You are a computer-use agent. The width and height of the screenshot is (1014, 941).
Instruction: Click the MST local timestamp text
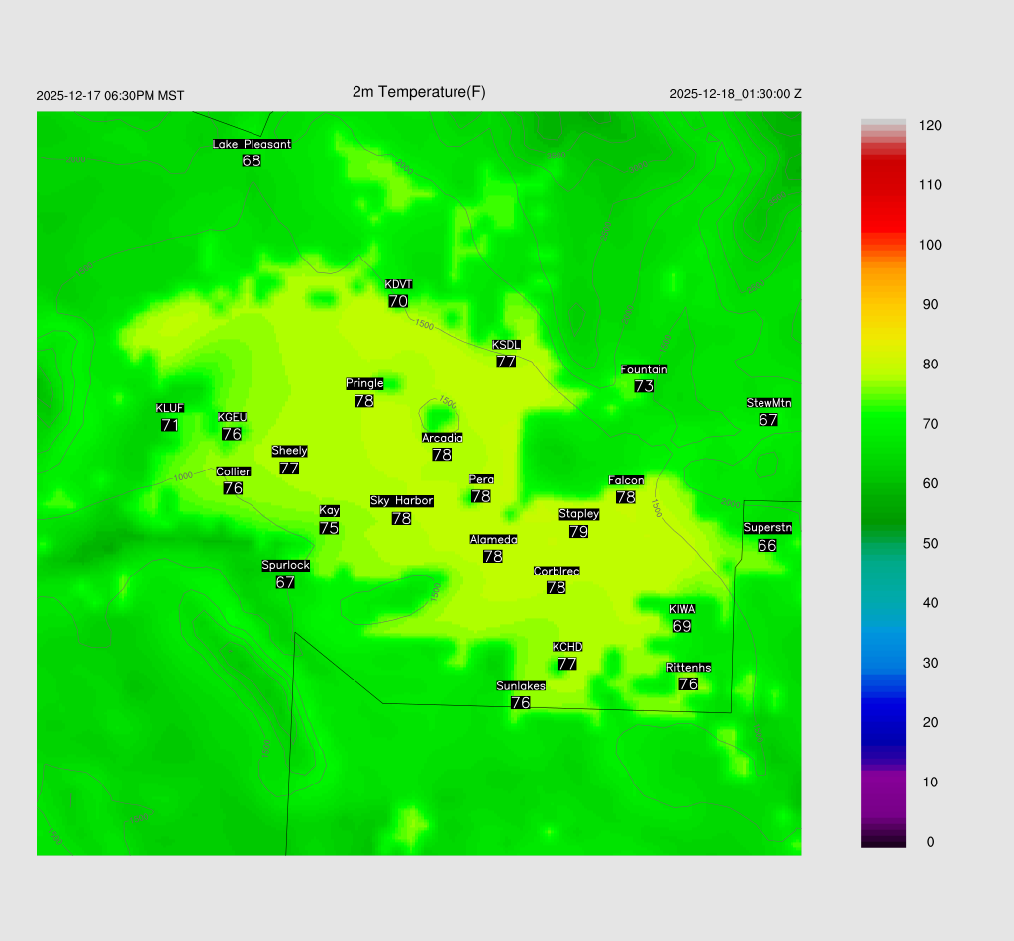pos(110,96)
